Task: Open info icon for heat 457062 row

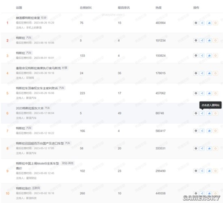Action: pyautogui.click(x=196, y=93)
